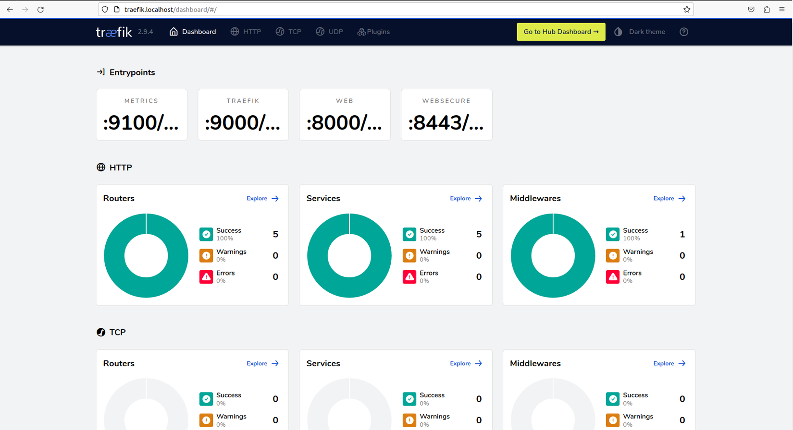
Task: Click the URL address bar field
Action: tap(394, 10)
